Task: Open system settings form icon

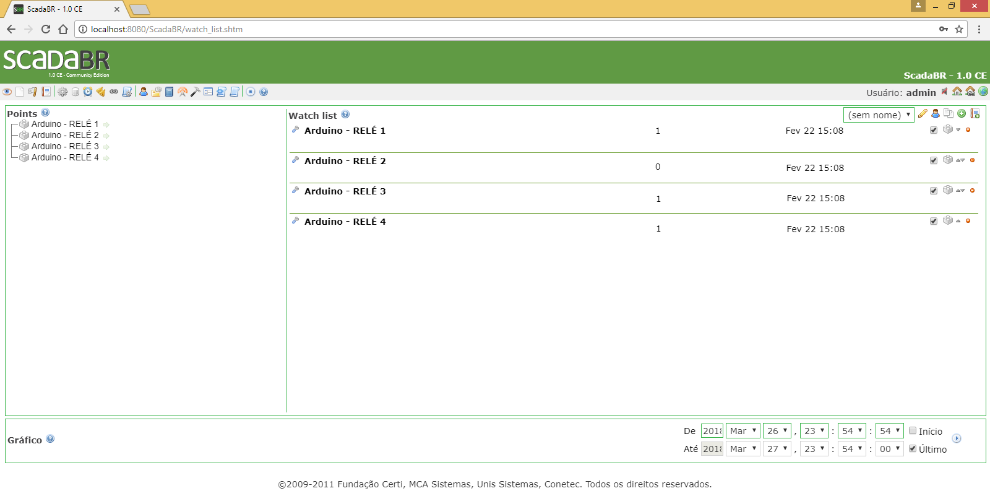Action: pos(209,92)
